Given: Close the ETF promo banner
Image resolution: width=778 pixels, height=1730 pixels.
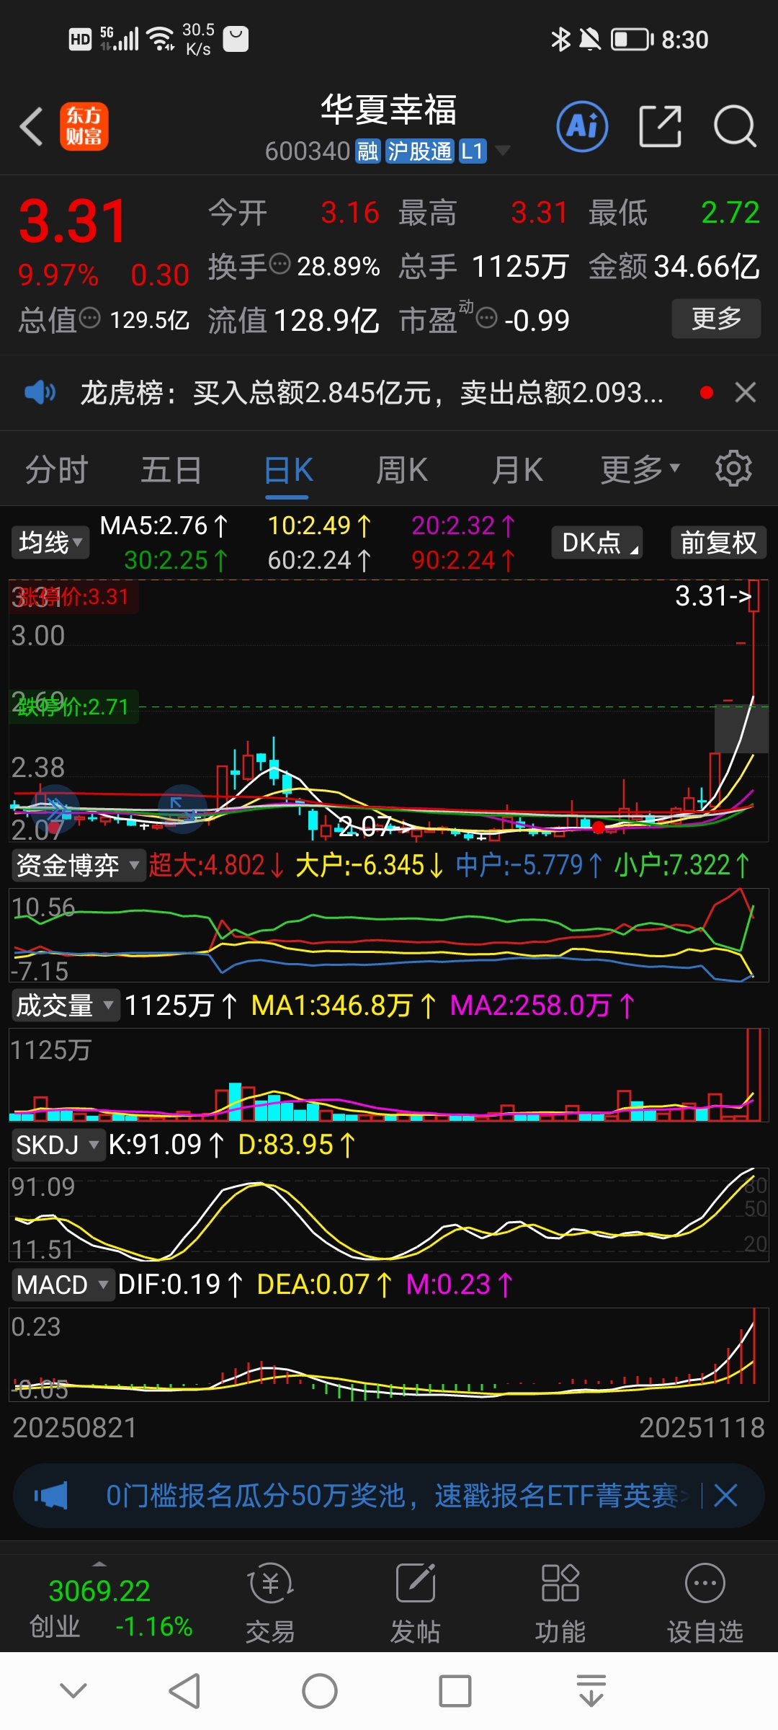Looking at the screenshot, I should tap(725, 1496).
